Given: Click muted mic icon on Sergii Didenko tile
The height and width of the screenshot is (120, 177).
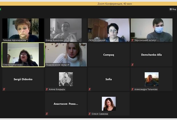Looking at the screenshot, I should (x=4, y=89).
